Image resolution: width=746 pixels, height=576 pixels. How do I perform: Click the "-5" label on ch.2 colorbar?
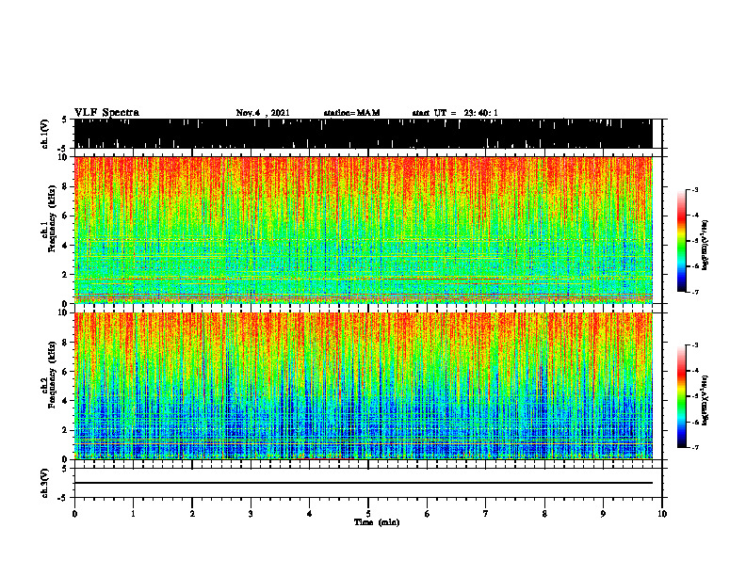pyautogui.click(x=694, y=396)
